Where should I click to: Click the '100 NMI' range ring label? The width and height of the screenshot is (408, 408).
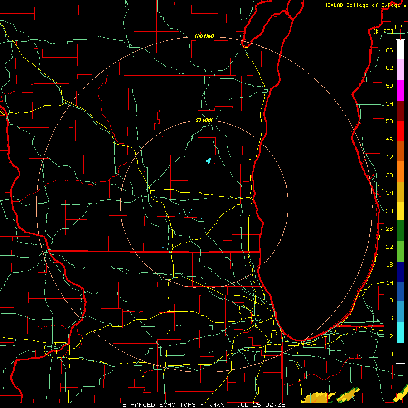pos(204,36)
